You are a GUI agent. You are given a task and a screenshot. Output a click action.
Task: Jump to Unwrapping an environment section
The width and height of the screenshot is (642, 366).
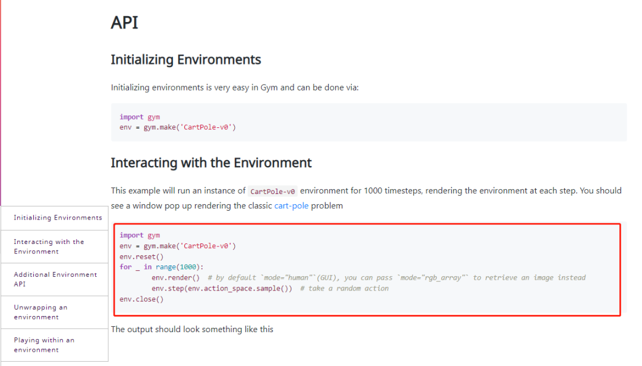pyautogui.click(x=40, y=312)
